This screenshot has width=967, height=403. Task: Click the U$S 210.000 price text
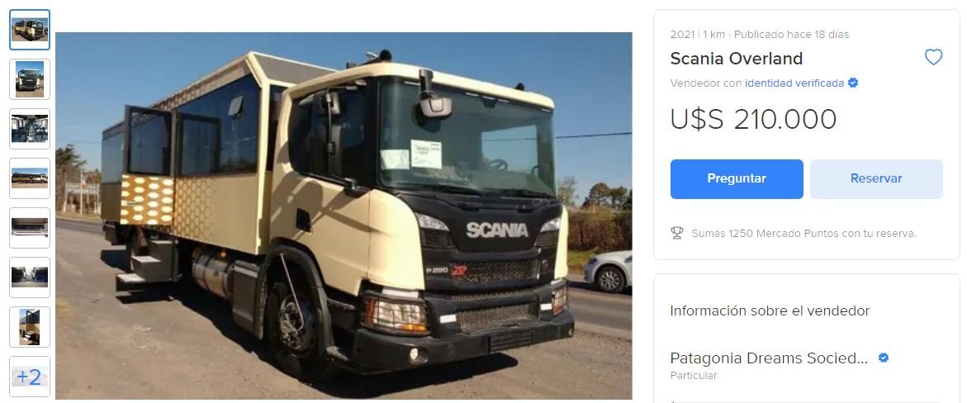tap(753, 119)
